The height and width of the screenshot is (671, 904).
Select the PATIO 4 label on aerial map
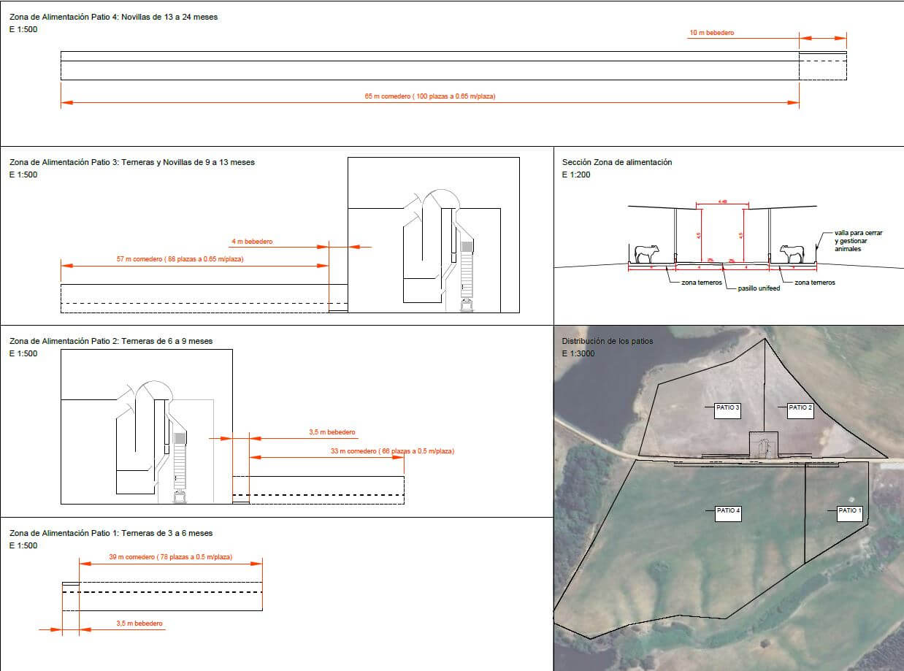[x=728, y=510]
